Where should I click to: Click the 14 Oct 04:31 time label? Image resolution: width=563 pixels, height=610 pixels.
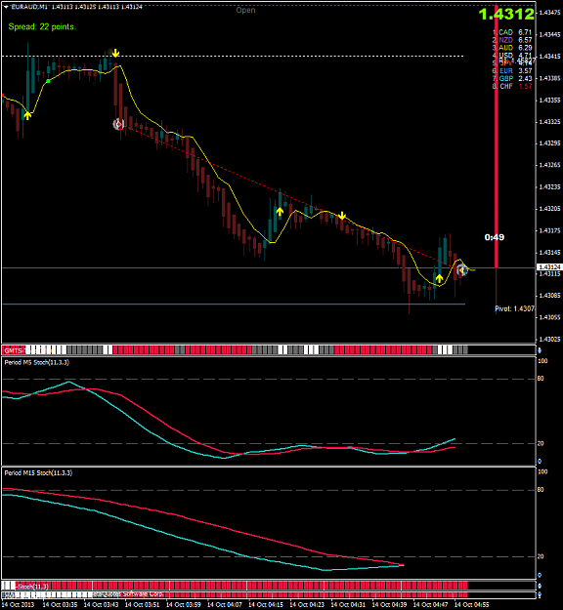click(x=348, y=605)
